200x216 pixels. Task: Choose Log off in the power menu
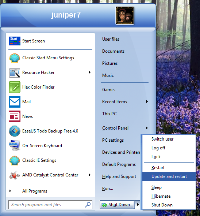(x=169, y=148)
